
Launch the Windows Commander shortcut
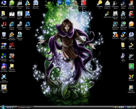pos(4,68)
